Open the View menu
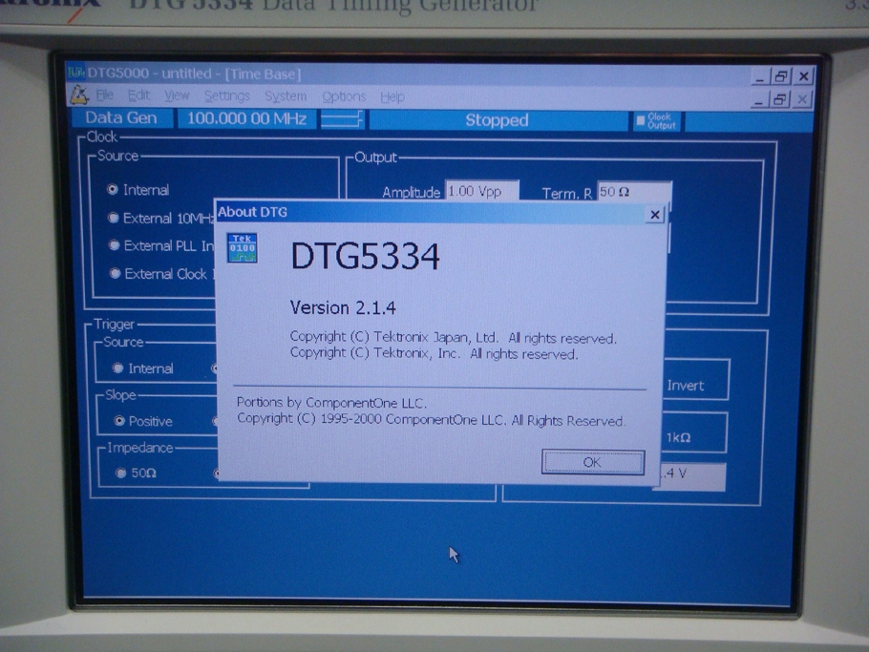 177,96
